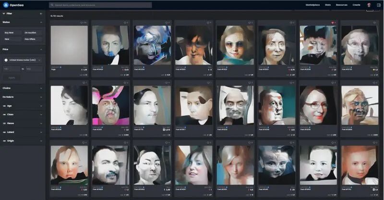384x200 pixels.
Task: Click heart on smiling brown-haired woman on dark background card
Action: [291, 22]
